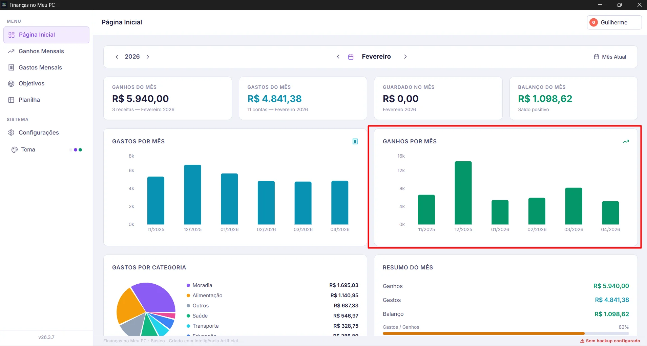Click the receipt icon in Gastos Por Mês card
The height and width of the screenshot is (346, 647).
tap(355, 141)
